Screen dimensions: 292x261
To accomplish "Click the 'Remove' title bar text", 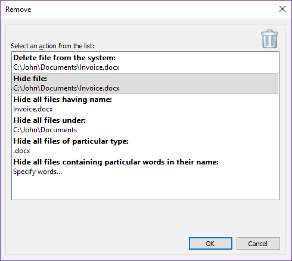I will tap(18, 10).
